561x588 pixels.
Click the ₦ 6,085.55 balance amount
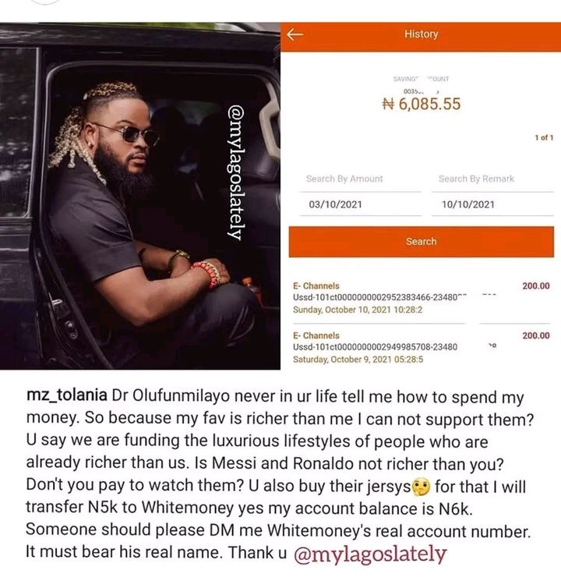click(x=422, y=104)
